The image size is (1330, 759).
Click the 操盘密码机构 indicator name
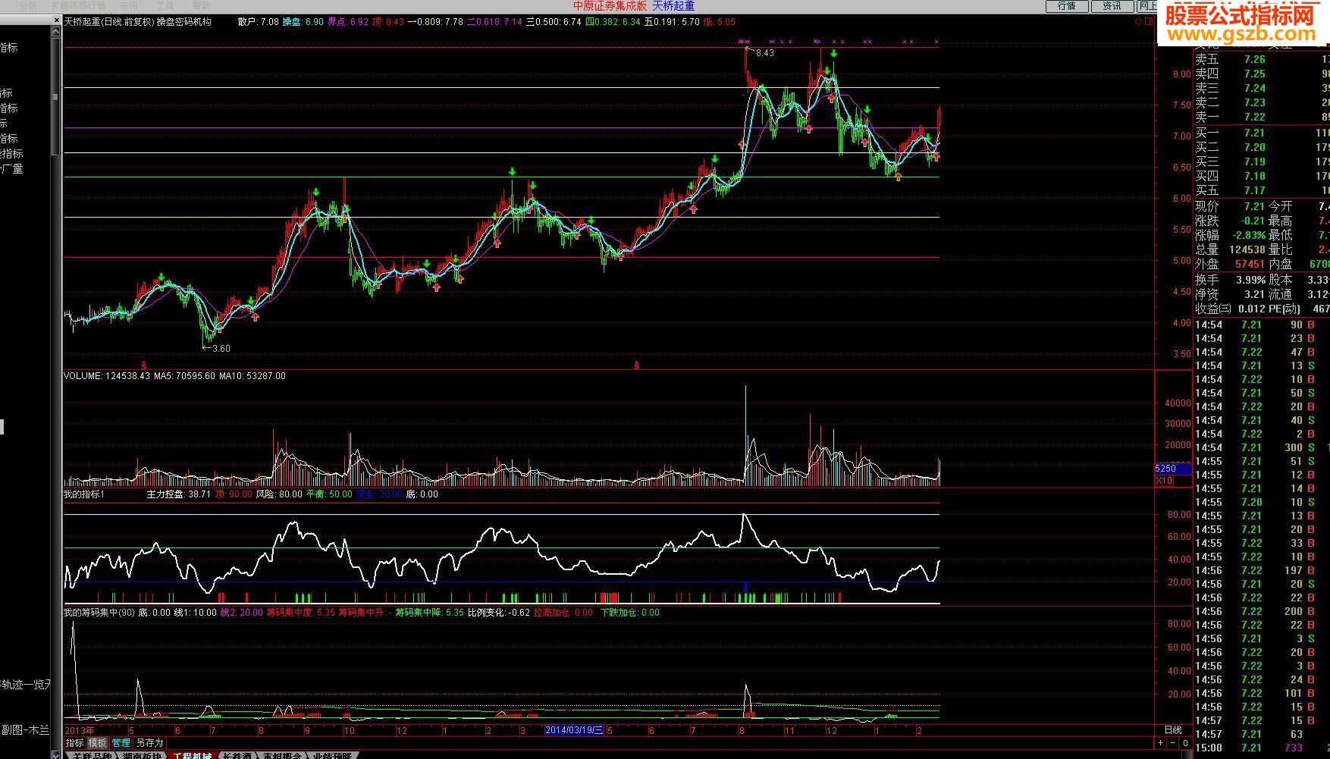tap(184, 22)
